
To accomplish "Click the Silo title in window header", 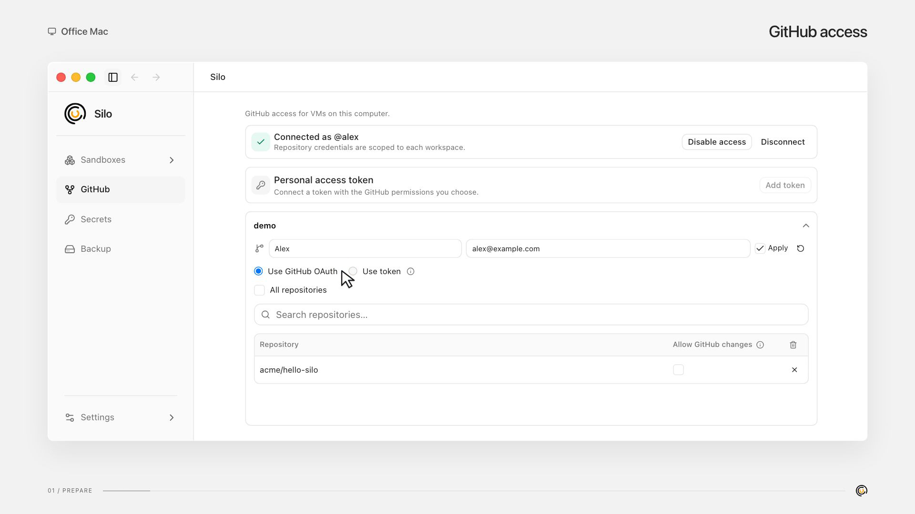I will tap(218, 77).
